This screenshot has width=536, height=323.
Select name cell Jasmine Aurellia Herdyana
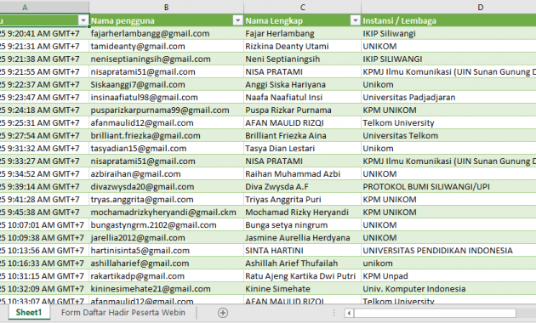[303, 238]
